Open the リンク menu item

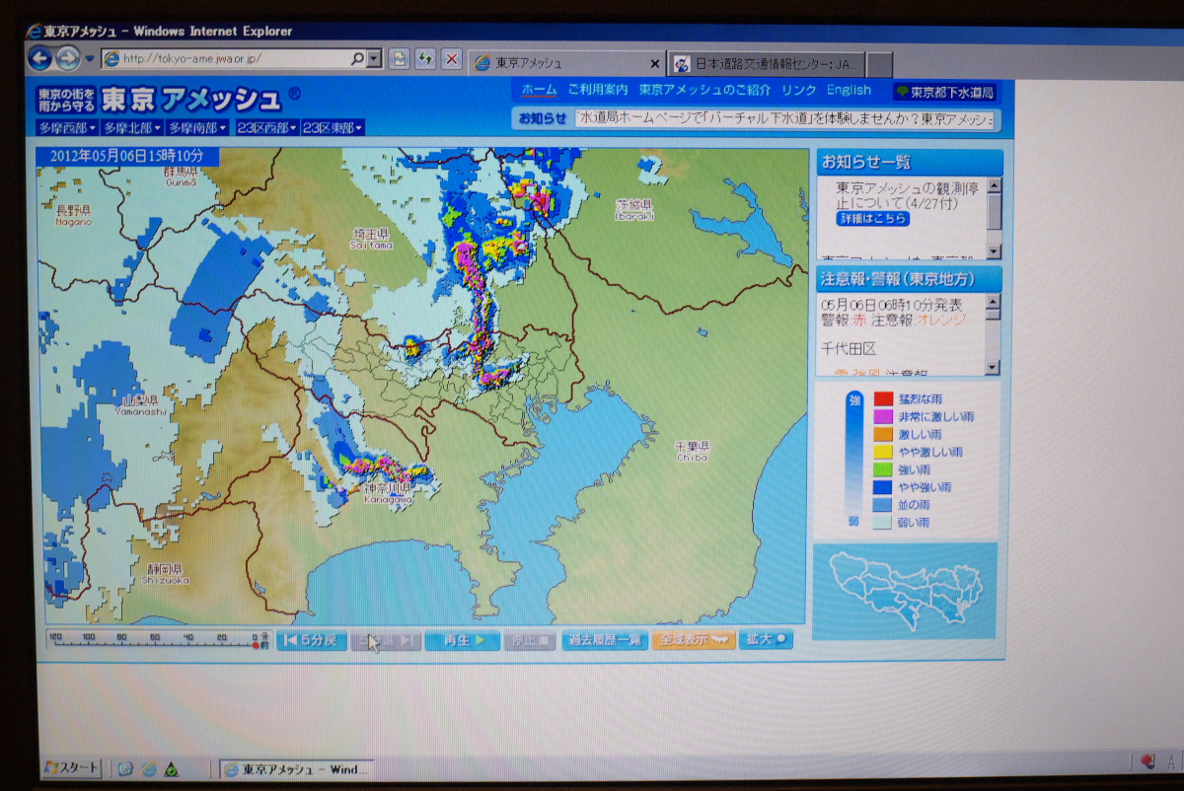pos(799,90)
